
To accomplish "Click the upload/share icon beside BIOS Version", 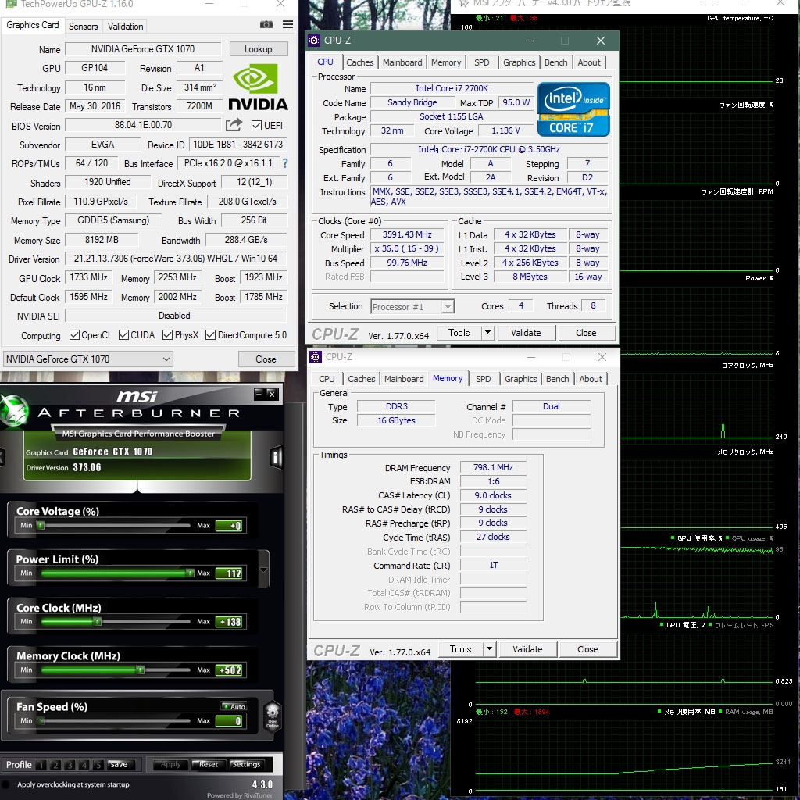I will pos(232,124).
